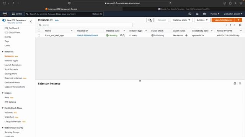Screen dimensions: 245x137
Task: Sort by Instance state column arrow
Action: [x=124, y=31]
